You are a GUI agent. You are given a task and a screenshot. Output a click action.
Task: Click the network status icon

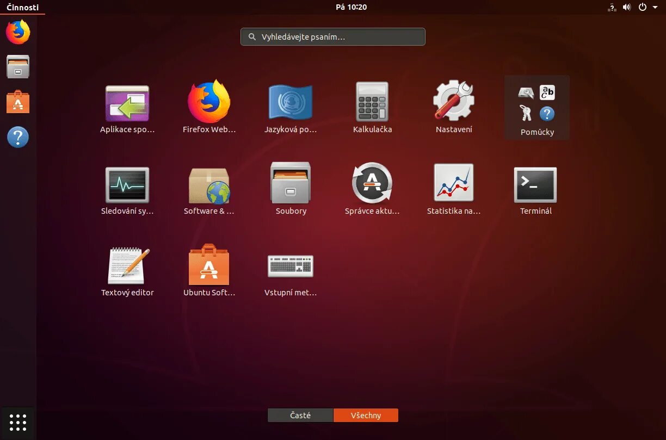tap(612, 7)
